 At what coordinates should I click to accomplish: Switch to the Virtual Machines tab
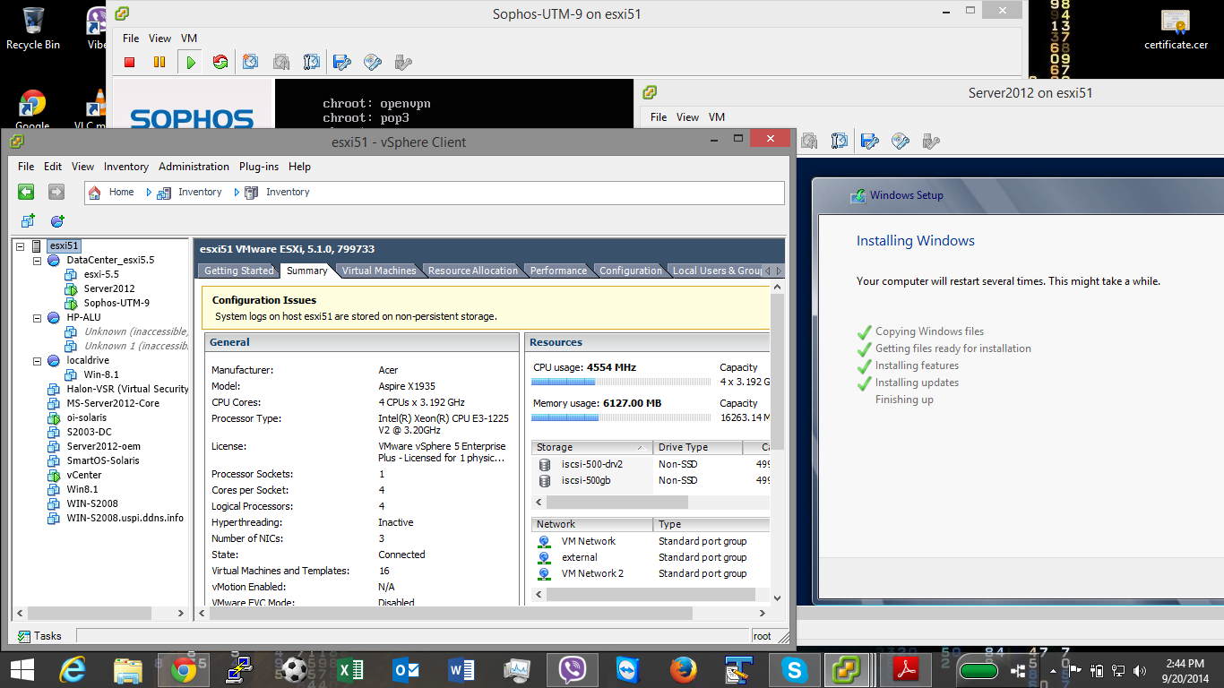(379, 271)
